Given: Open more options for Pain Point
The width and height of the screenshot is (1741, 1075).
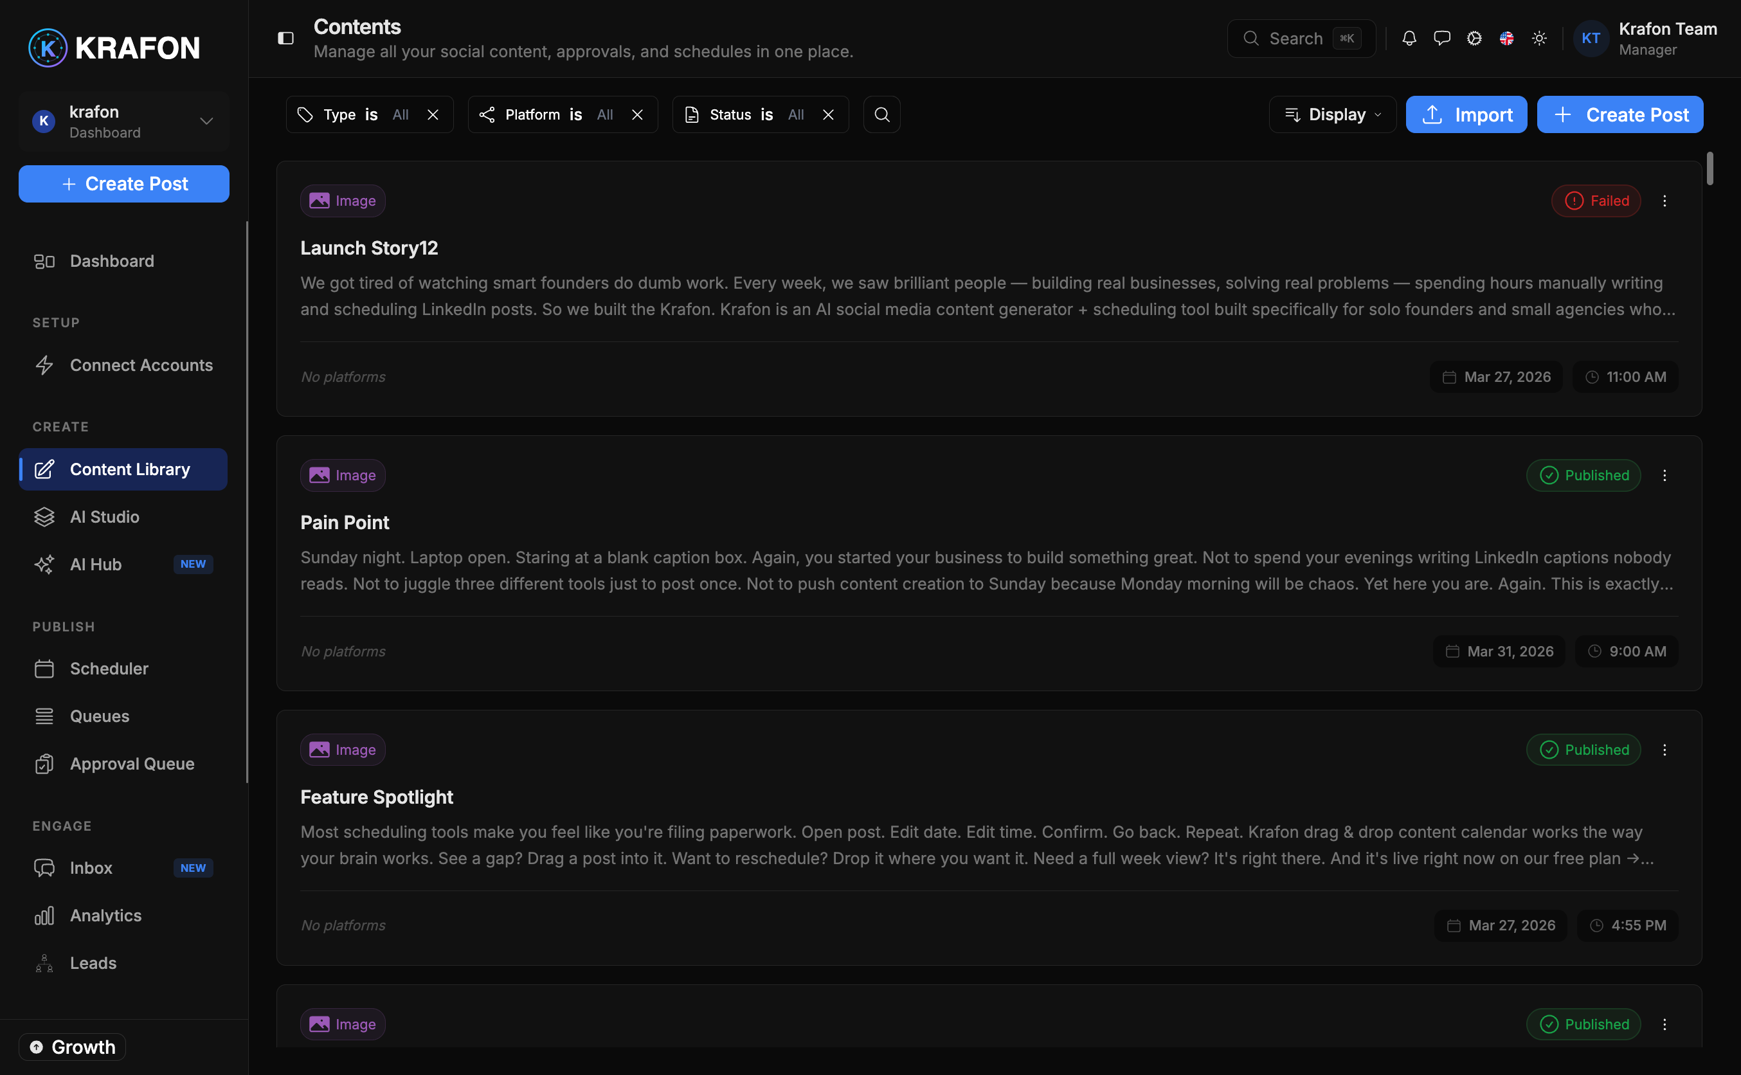Looking at the screenshot, I should (1664, 476).
